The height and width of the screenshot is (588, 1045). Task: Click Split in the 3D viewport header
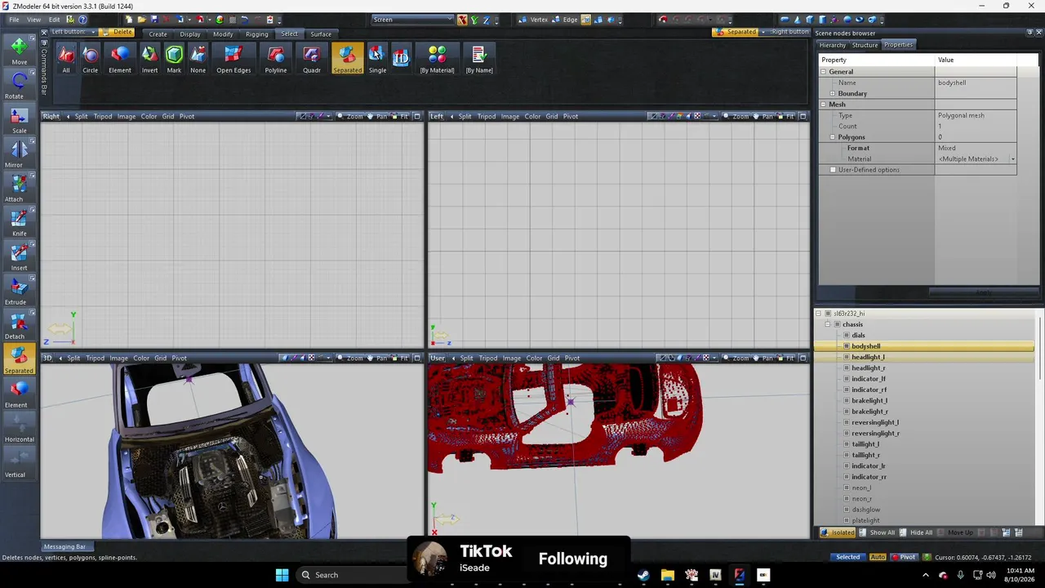pyautogui.click(x=73, y=358)
